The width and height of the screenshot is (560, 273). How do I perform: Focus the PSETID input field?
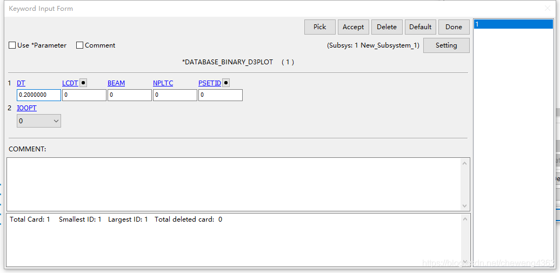pos(221,95)
